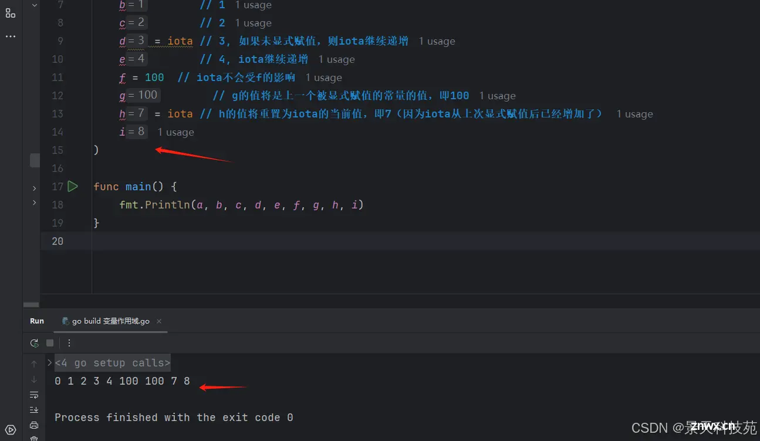
Task: Click the closing brace on line 19
Action: coord(96,223)
